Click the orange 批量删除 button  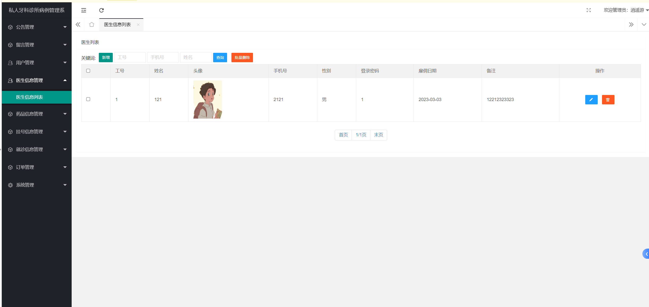(x=242, y=58)
